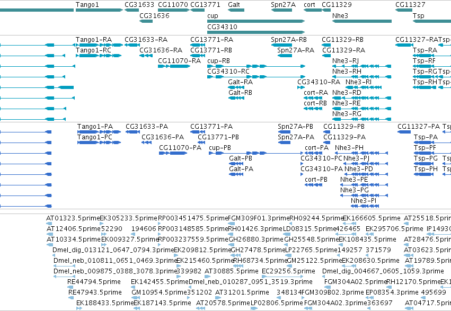Viewport: 451px width, 311px height.
Task: Select the Tango1-PC protein feature
Action: click(x=99, y=143)
